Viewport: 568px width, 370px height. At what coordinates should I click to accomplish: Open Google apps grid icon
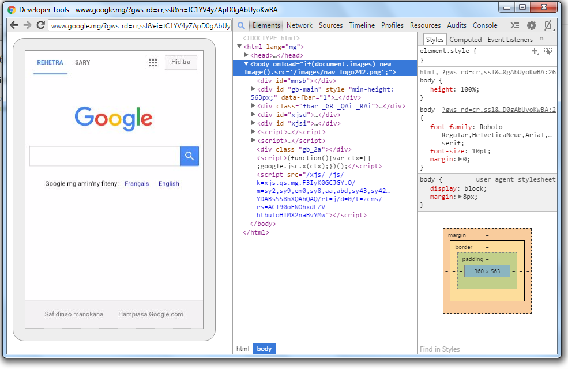pyautogui.click(x=153, y=62)
